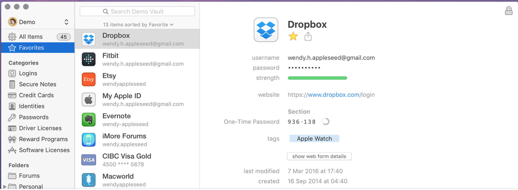
Task: Click the Logins keyhole icon
Action: 12,73
